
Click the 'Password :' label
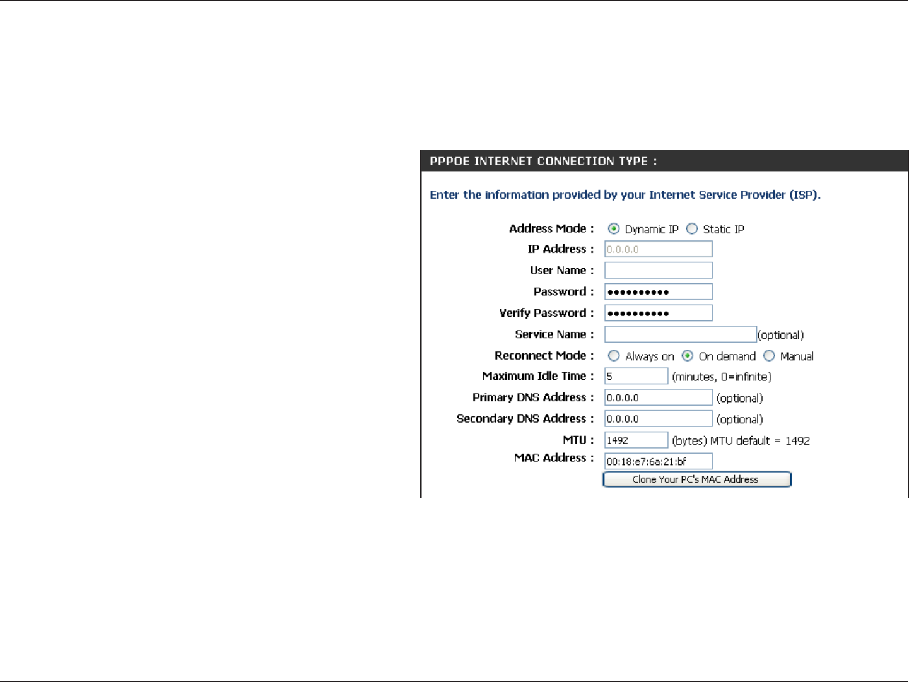click(564, 291)
